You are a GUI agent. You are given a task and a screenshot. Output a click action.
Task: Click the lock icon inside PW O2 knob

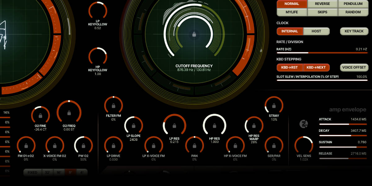click(83, 146)
